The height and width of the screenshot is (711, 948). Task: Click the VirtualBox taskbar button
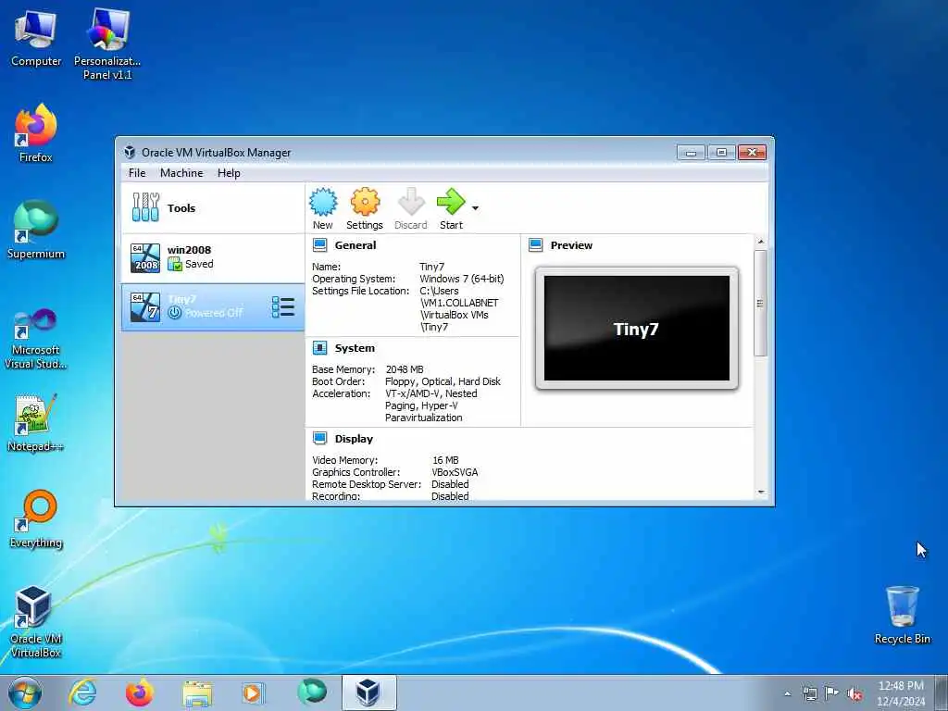[x=368, y=692]
